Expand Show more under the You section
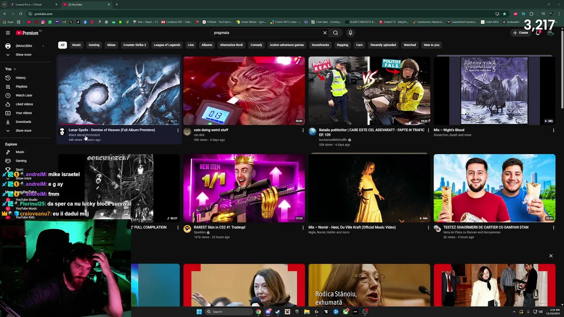 [x=23, y=130]
